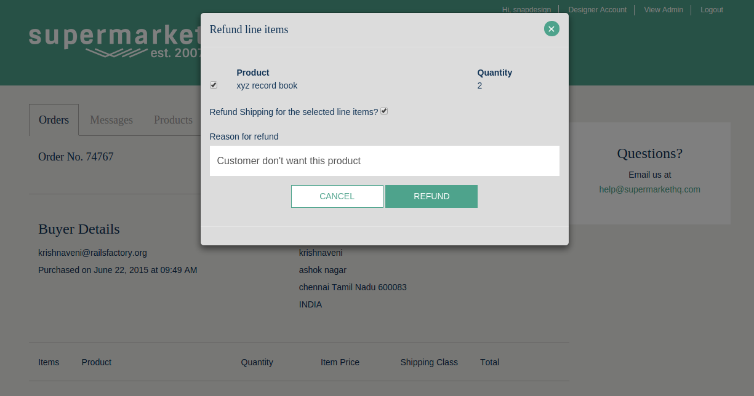Click the Reason for refund text field

(x=384, y=160)
